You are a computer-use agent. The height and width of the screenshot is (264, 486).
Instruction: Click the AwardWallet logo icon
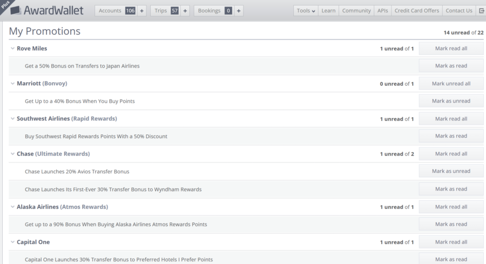15,10
